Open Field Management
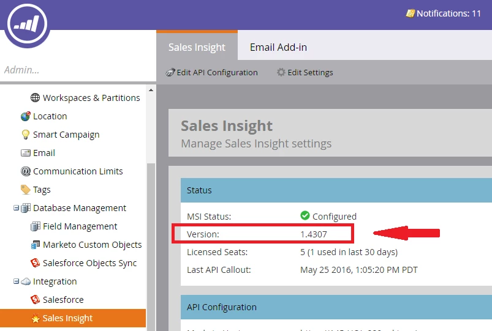 point(74,226)
